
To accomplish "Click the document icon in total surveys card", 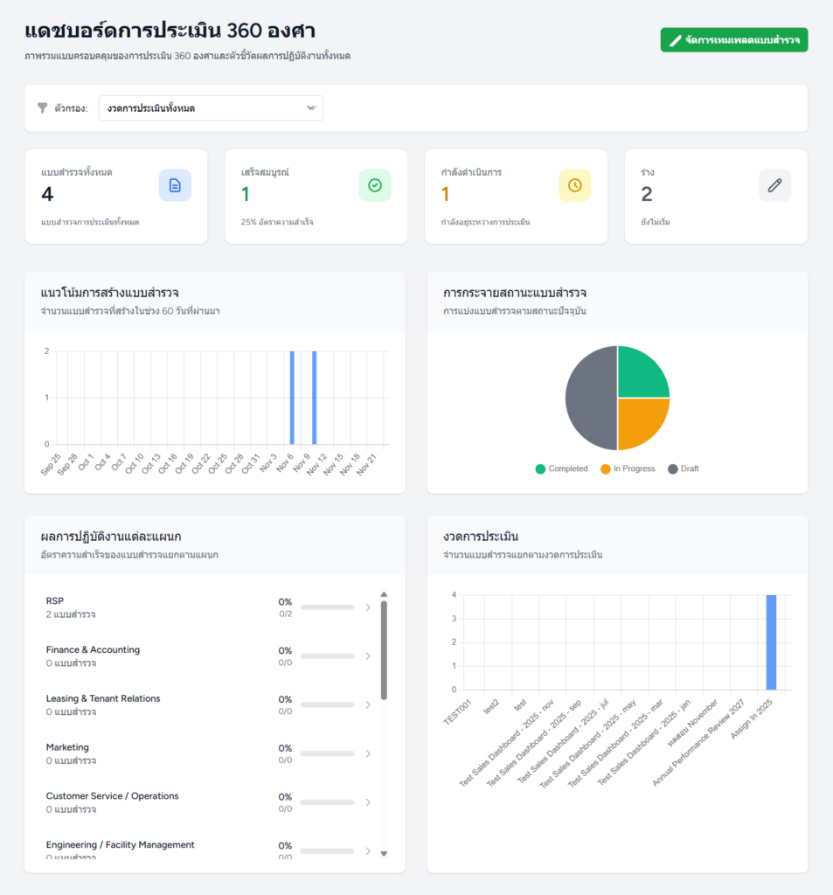I will [175, 185].
